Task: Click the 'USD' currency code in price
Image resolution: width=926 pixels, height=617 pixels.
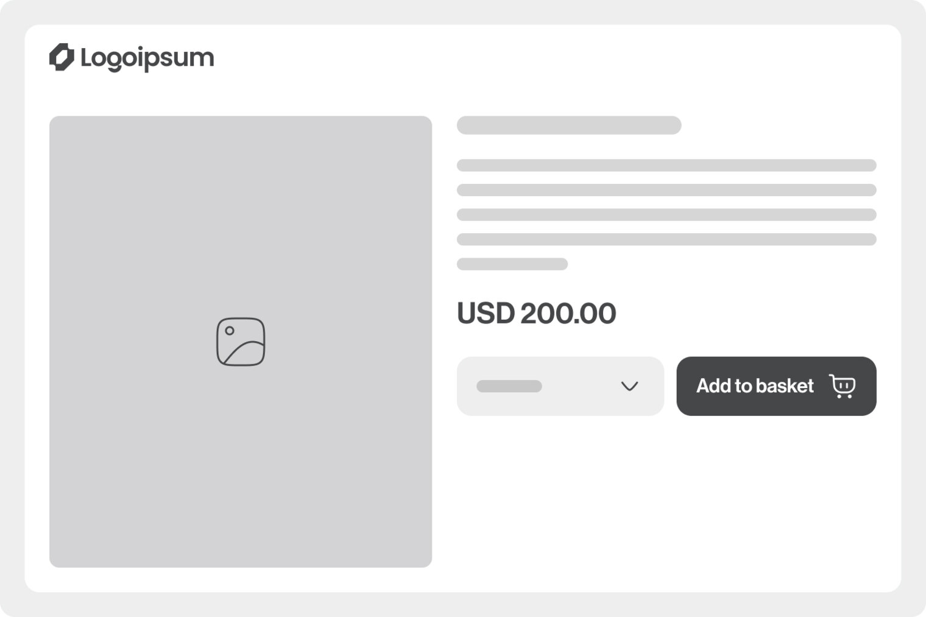Action: point(486,314)
